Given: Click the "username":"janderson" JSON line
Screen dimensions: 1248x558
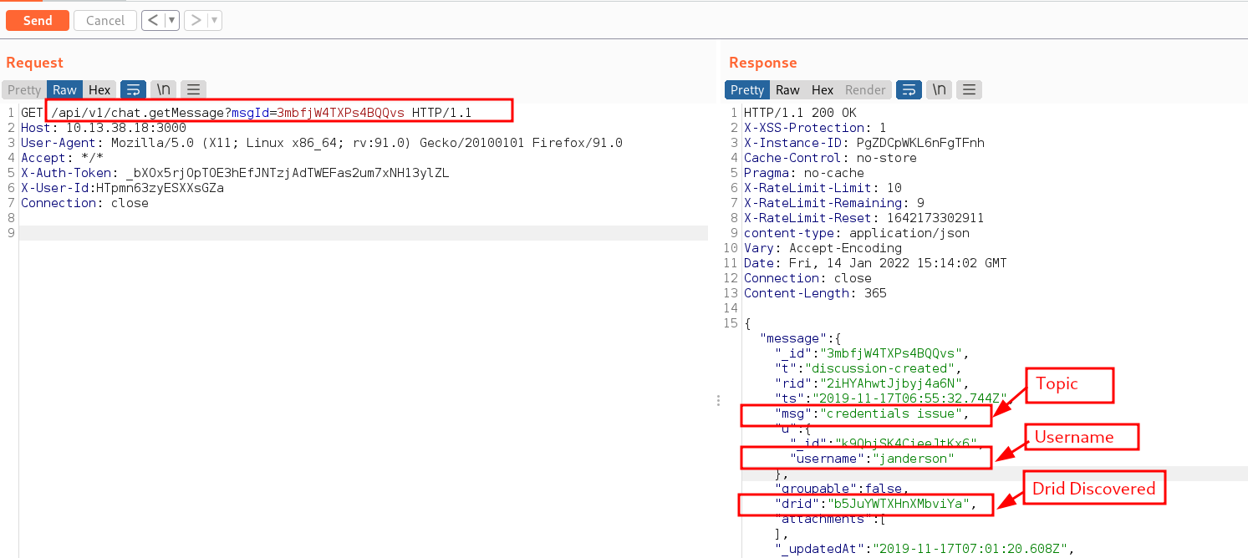Looking at the screenshot, I should click(x=872, y=459).
